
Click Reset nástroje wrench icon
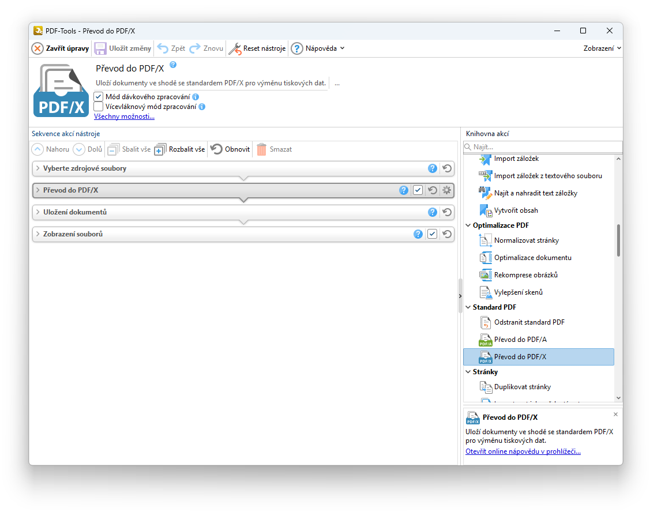coord(235,48)
